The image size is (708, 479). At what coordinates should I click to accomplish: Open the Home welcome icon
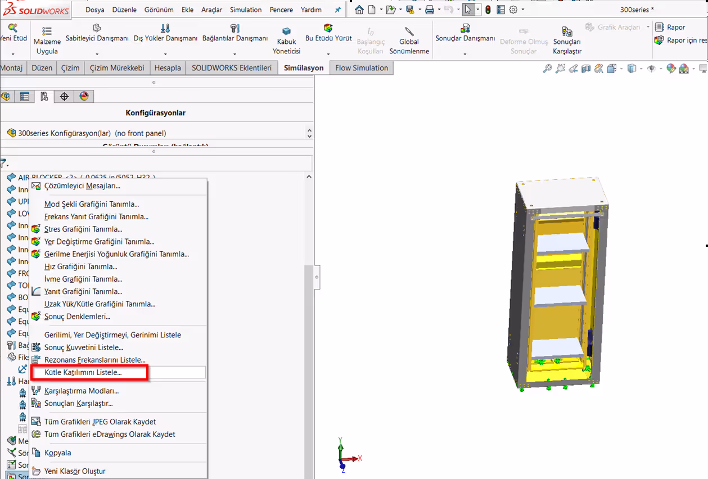click(359, 10)
